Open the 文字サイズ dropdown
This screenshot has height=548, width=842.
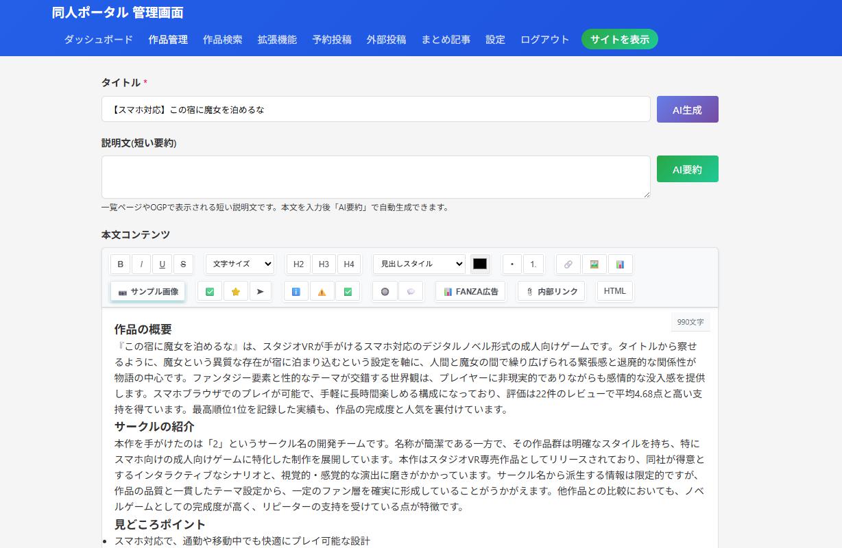(x=239, y=264)
